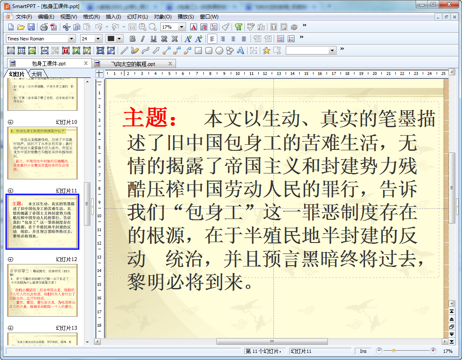Click the zoom in plus button
Viewport: 462px width, 360px height.
point(433,350)
